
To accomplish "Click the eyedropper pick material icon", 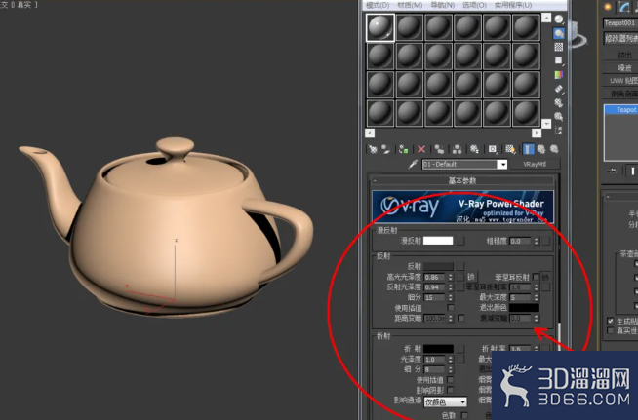I will [x=413, y=164].
